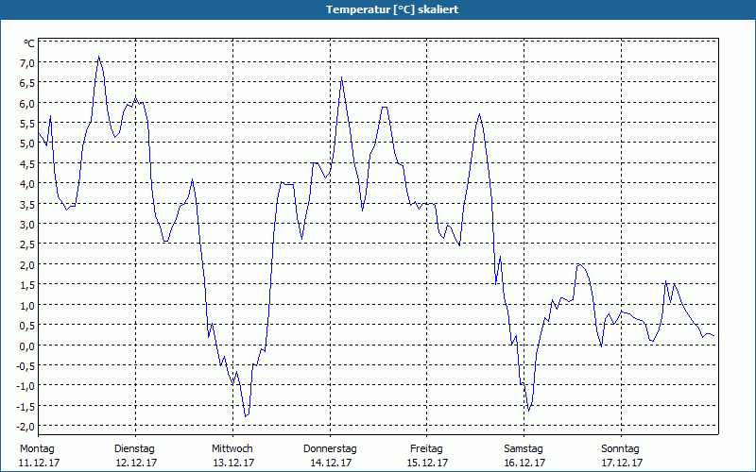Click the 5,5 axis value
The width and height of the screenshot is (756, 472).
point(27,124)
